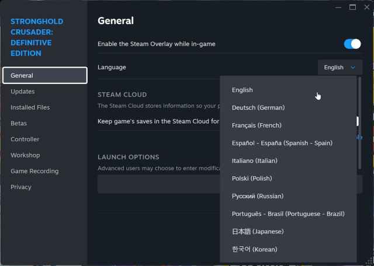Open Controller settings in the sidebar
Screen dimensions: 374x266
(x=25, y=139)
